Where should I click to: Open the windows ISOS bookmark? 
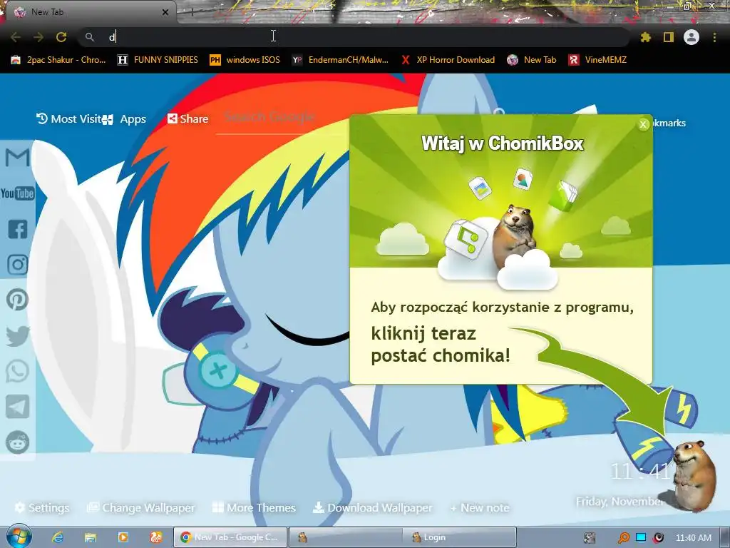coord(245,60)
